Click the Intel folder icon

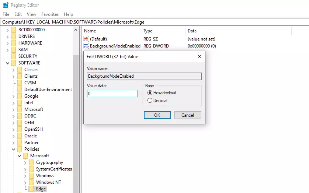coord(20,103)
